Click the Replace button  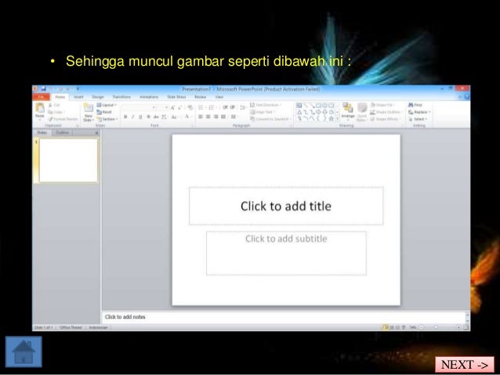point(419,112)
